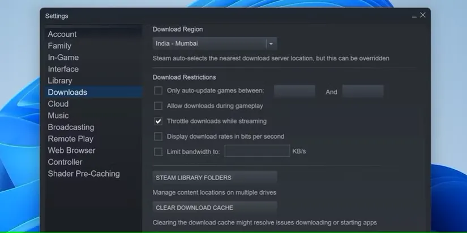Minimize the Settings window
Screen dimensions: 467x233
click(x=414, y=16)
